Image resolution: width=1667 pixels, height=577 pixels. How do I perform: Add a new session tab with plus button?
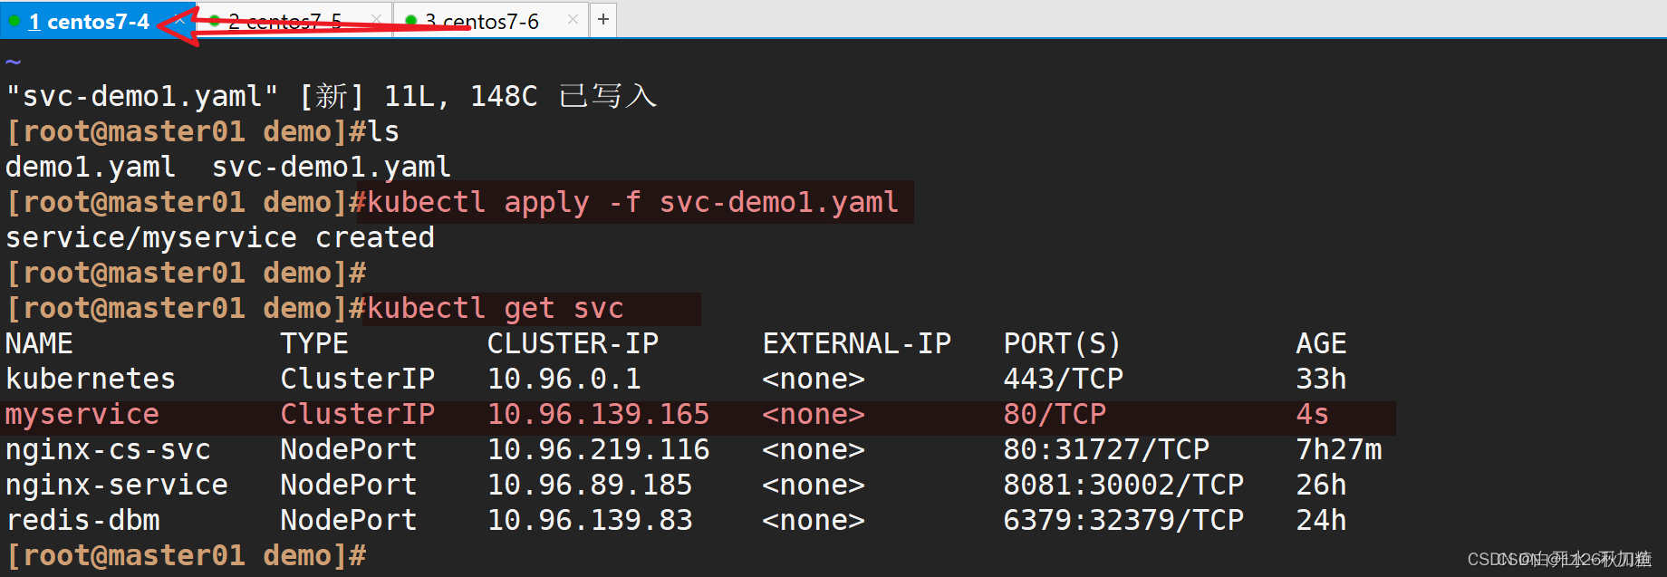(x=603, y=19)
